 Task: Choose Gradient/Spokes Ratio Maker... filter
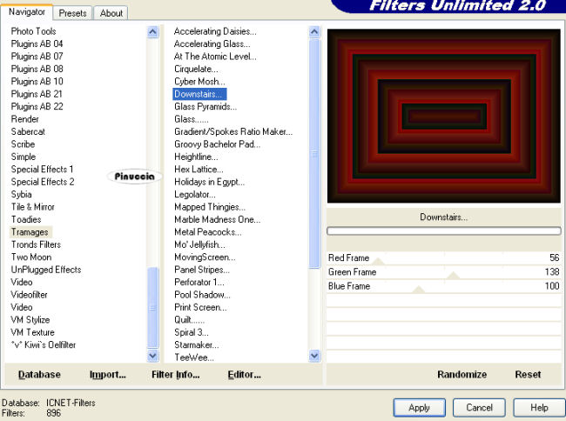click(x=233, y=131)
